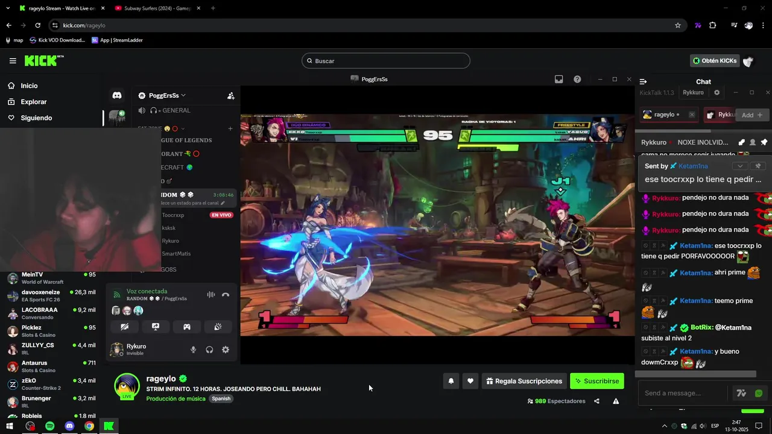Viewport: 772px width, 434px height.
Task: Open the MeinTV channel in sidebar
Action: (x=51, y=278)
